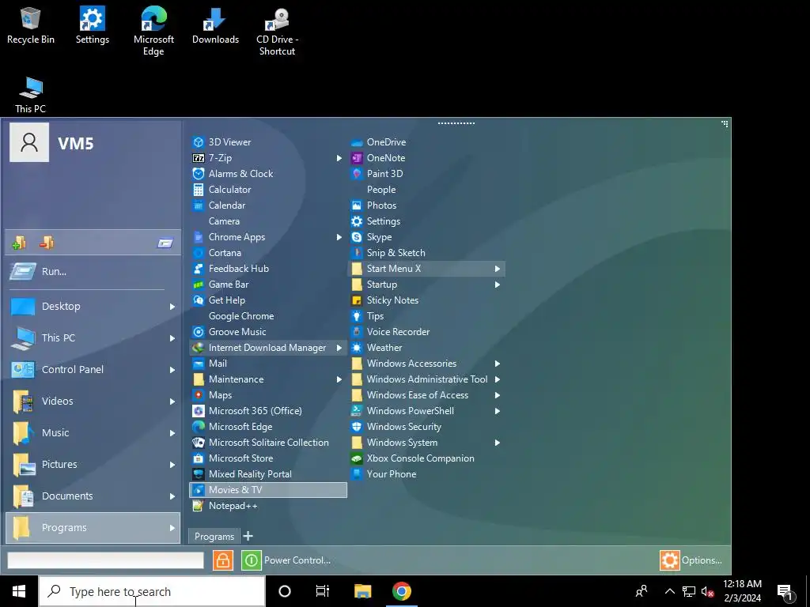This screenshot has height=607, width=810.
Task: Click the muted volume tray icon
Action: coord(707,591)
